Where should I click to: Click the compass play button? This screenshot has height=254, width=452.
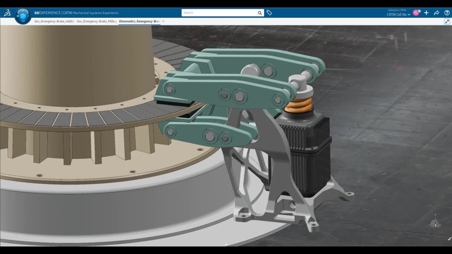[23, 16]
